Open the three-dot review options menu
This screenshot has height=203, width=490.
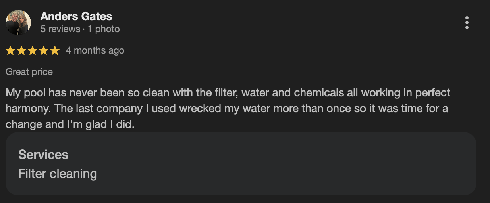click(467, 23)
